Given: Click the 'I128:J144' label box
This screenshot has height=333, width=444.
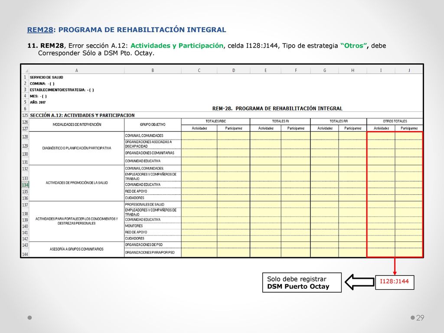Looking at the screenshot, I should click(x=395, y=282).
